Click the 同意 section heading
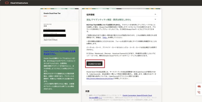This screenshot has width=202, height=102. click(87, 91)
